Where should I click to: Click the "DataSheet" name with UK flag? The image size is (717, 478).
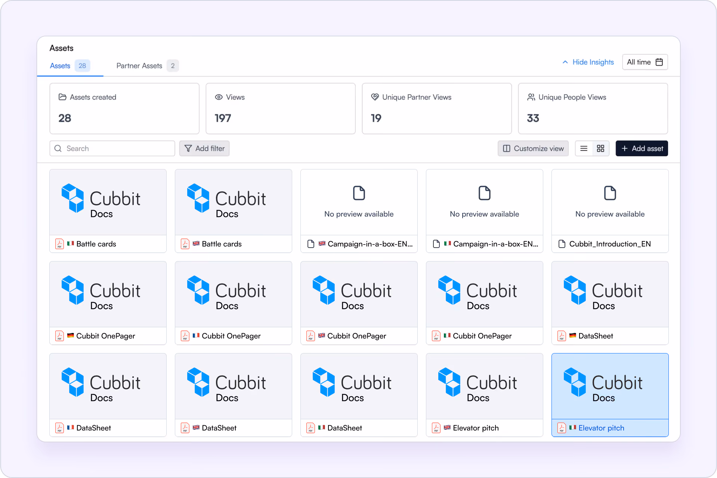pyautogui.click(x=219, y=428)
